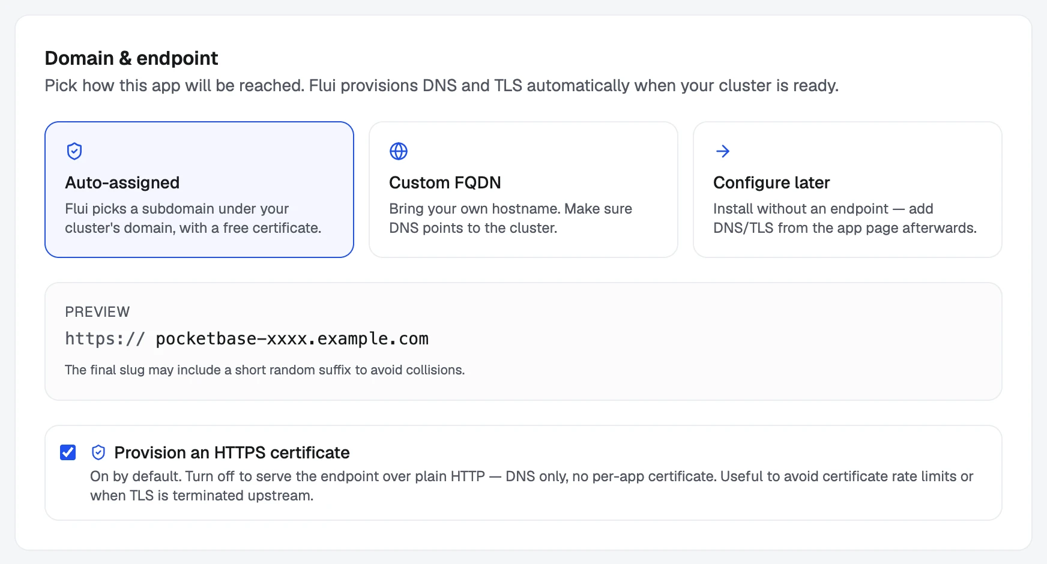Viewport: 1047px width, 564px height.
Task: Click the arrow icon in Configure later card
Action: pyautogui.click(x=723, y=151)
